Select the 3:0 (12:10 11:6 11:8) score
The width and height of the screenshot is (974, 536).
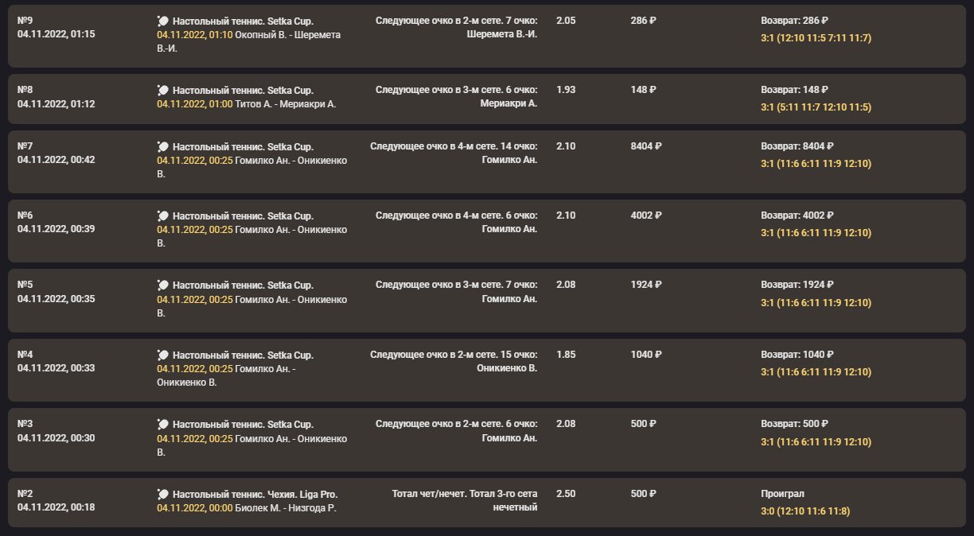coord(805,511)
